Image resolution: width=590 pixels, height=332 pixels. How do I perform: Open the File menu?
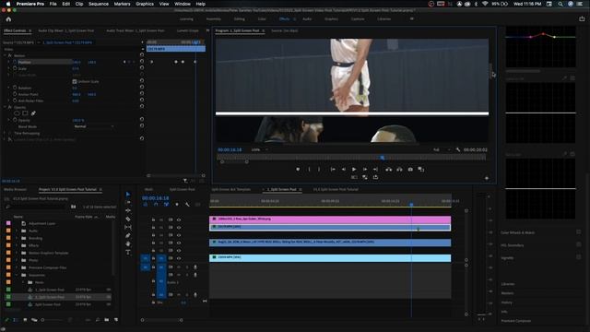point(53,4)
